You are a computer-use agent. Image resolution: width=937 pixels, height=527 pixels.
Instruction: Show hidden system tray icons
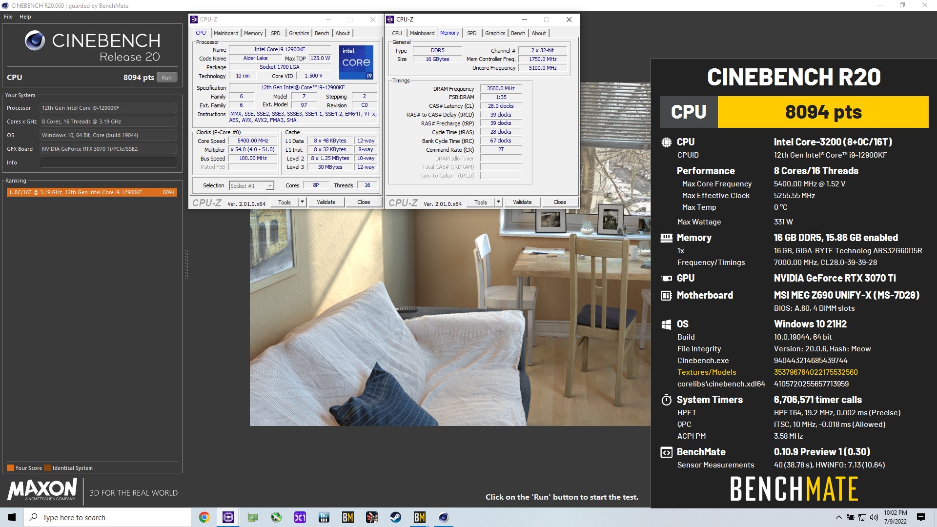838,517
